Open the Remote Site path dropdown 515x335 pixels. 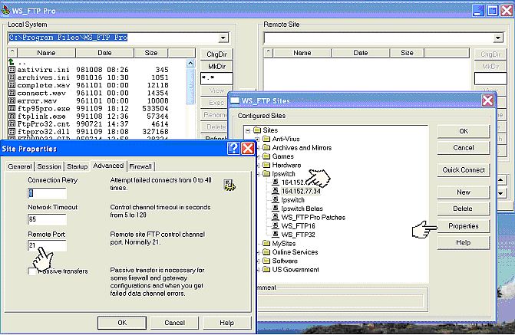point(498,38)
